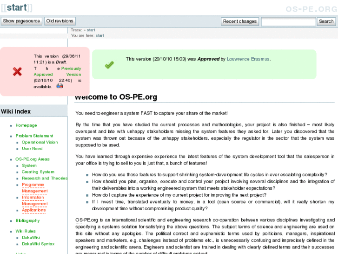The image size is (338, 254).
Task: Open the red Programme Management link
Action: click(x=34, y=188)
